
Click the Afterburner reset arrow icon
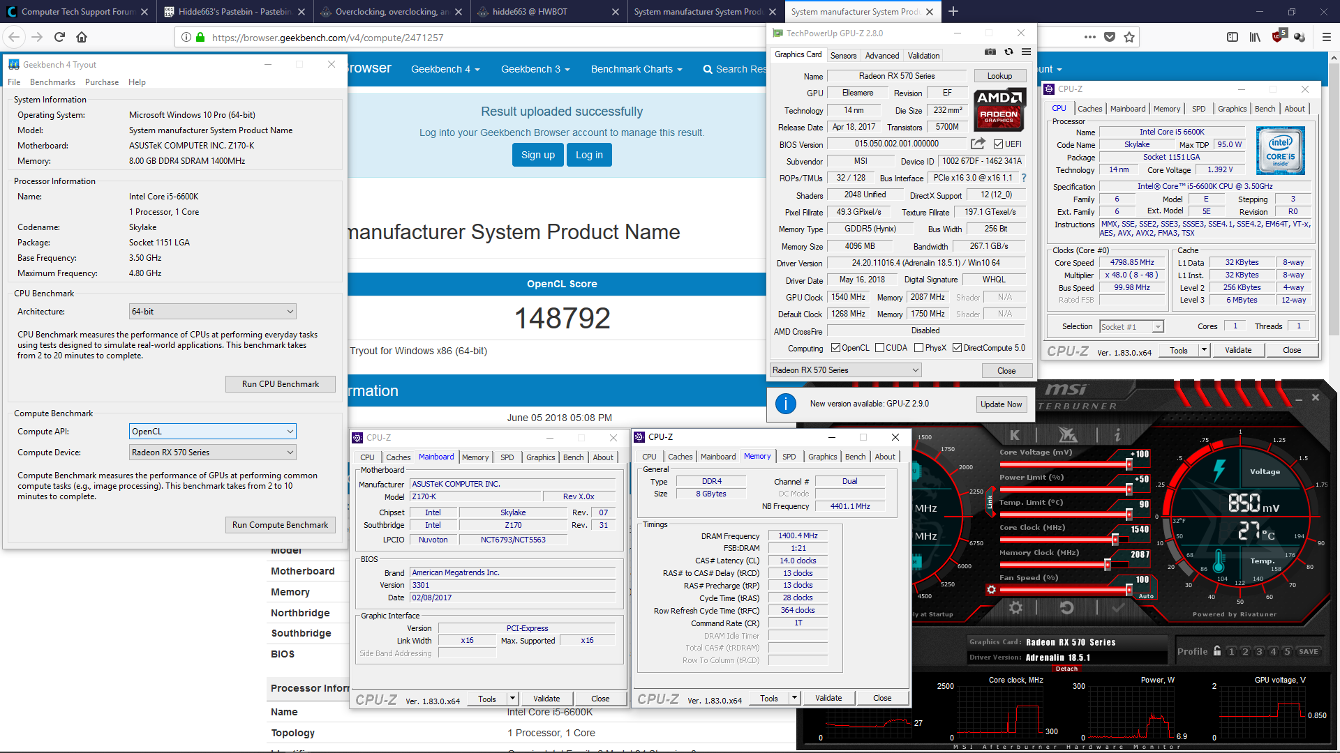[1066, 607]
